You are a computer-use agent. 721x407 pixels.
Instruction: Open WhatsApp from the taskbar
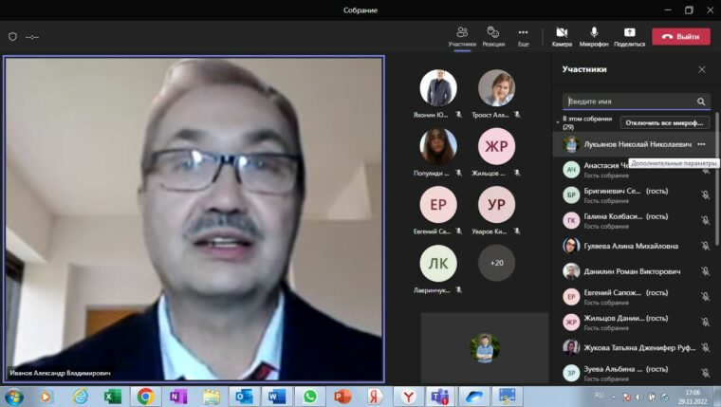[309, 396]
